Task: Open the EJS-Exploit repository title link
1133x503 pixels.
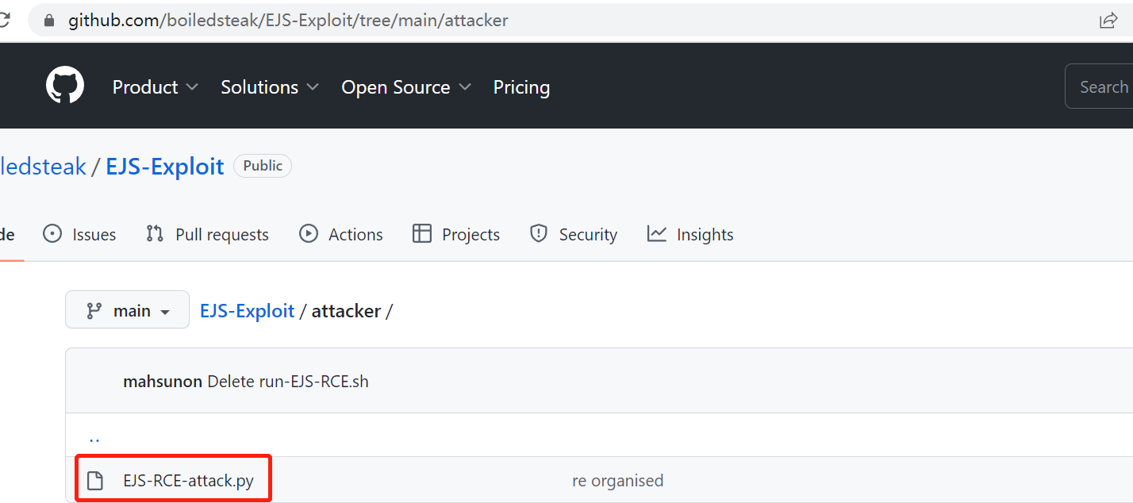Action: click(165, 166)
